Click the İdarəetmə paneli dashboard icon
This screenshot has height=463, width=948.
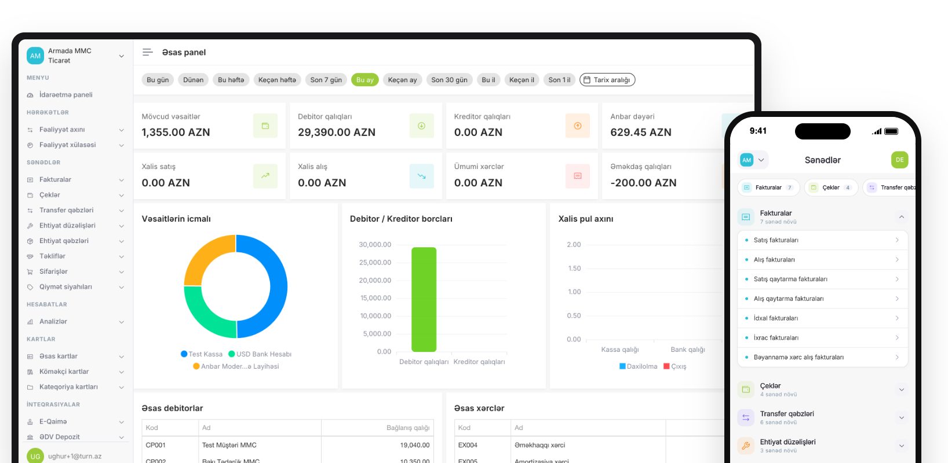pyautogui.click(x=30, y=95)
